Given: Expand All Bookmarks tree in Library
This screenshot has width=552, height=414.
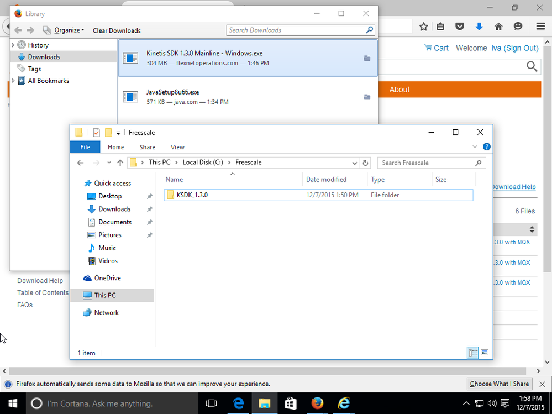Looking at the screenshot, I should 13,81.
